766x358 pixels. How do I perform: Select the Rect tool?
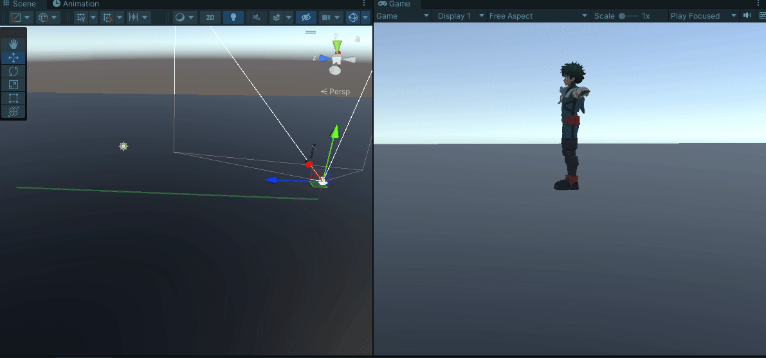pyautogui.click(x=14, y=98)
